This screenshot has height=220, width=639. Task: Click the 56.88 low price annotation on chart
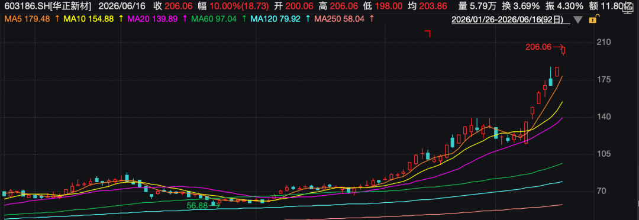[198, 206]
